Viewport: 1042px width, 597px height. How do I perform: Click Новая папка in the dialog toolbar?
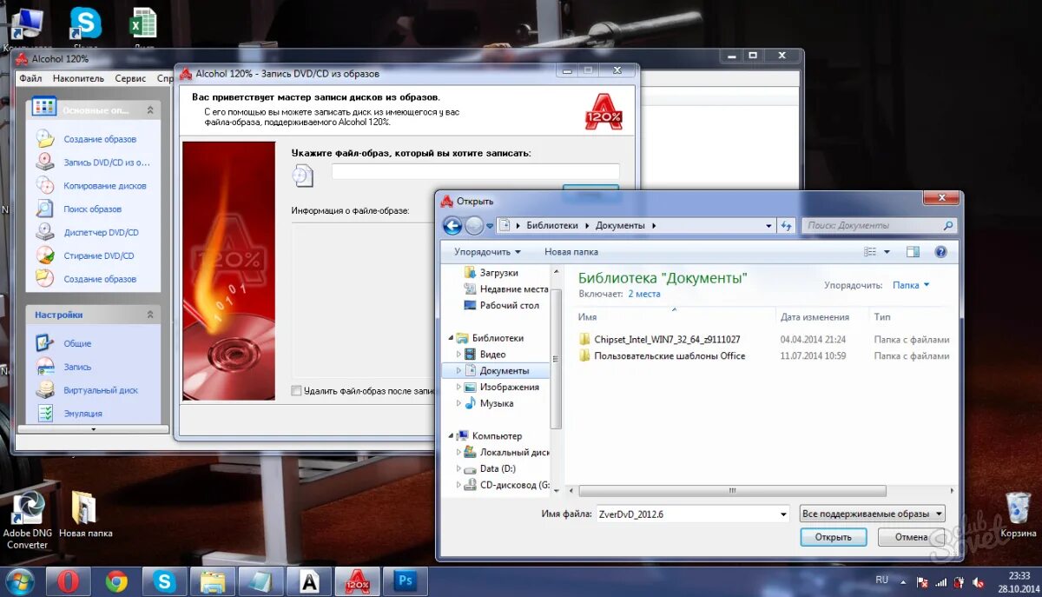pos(571,252)
